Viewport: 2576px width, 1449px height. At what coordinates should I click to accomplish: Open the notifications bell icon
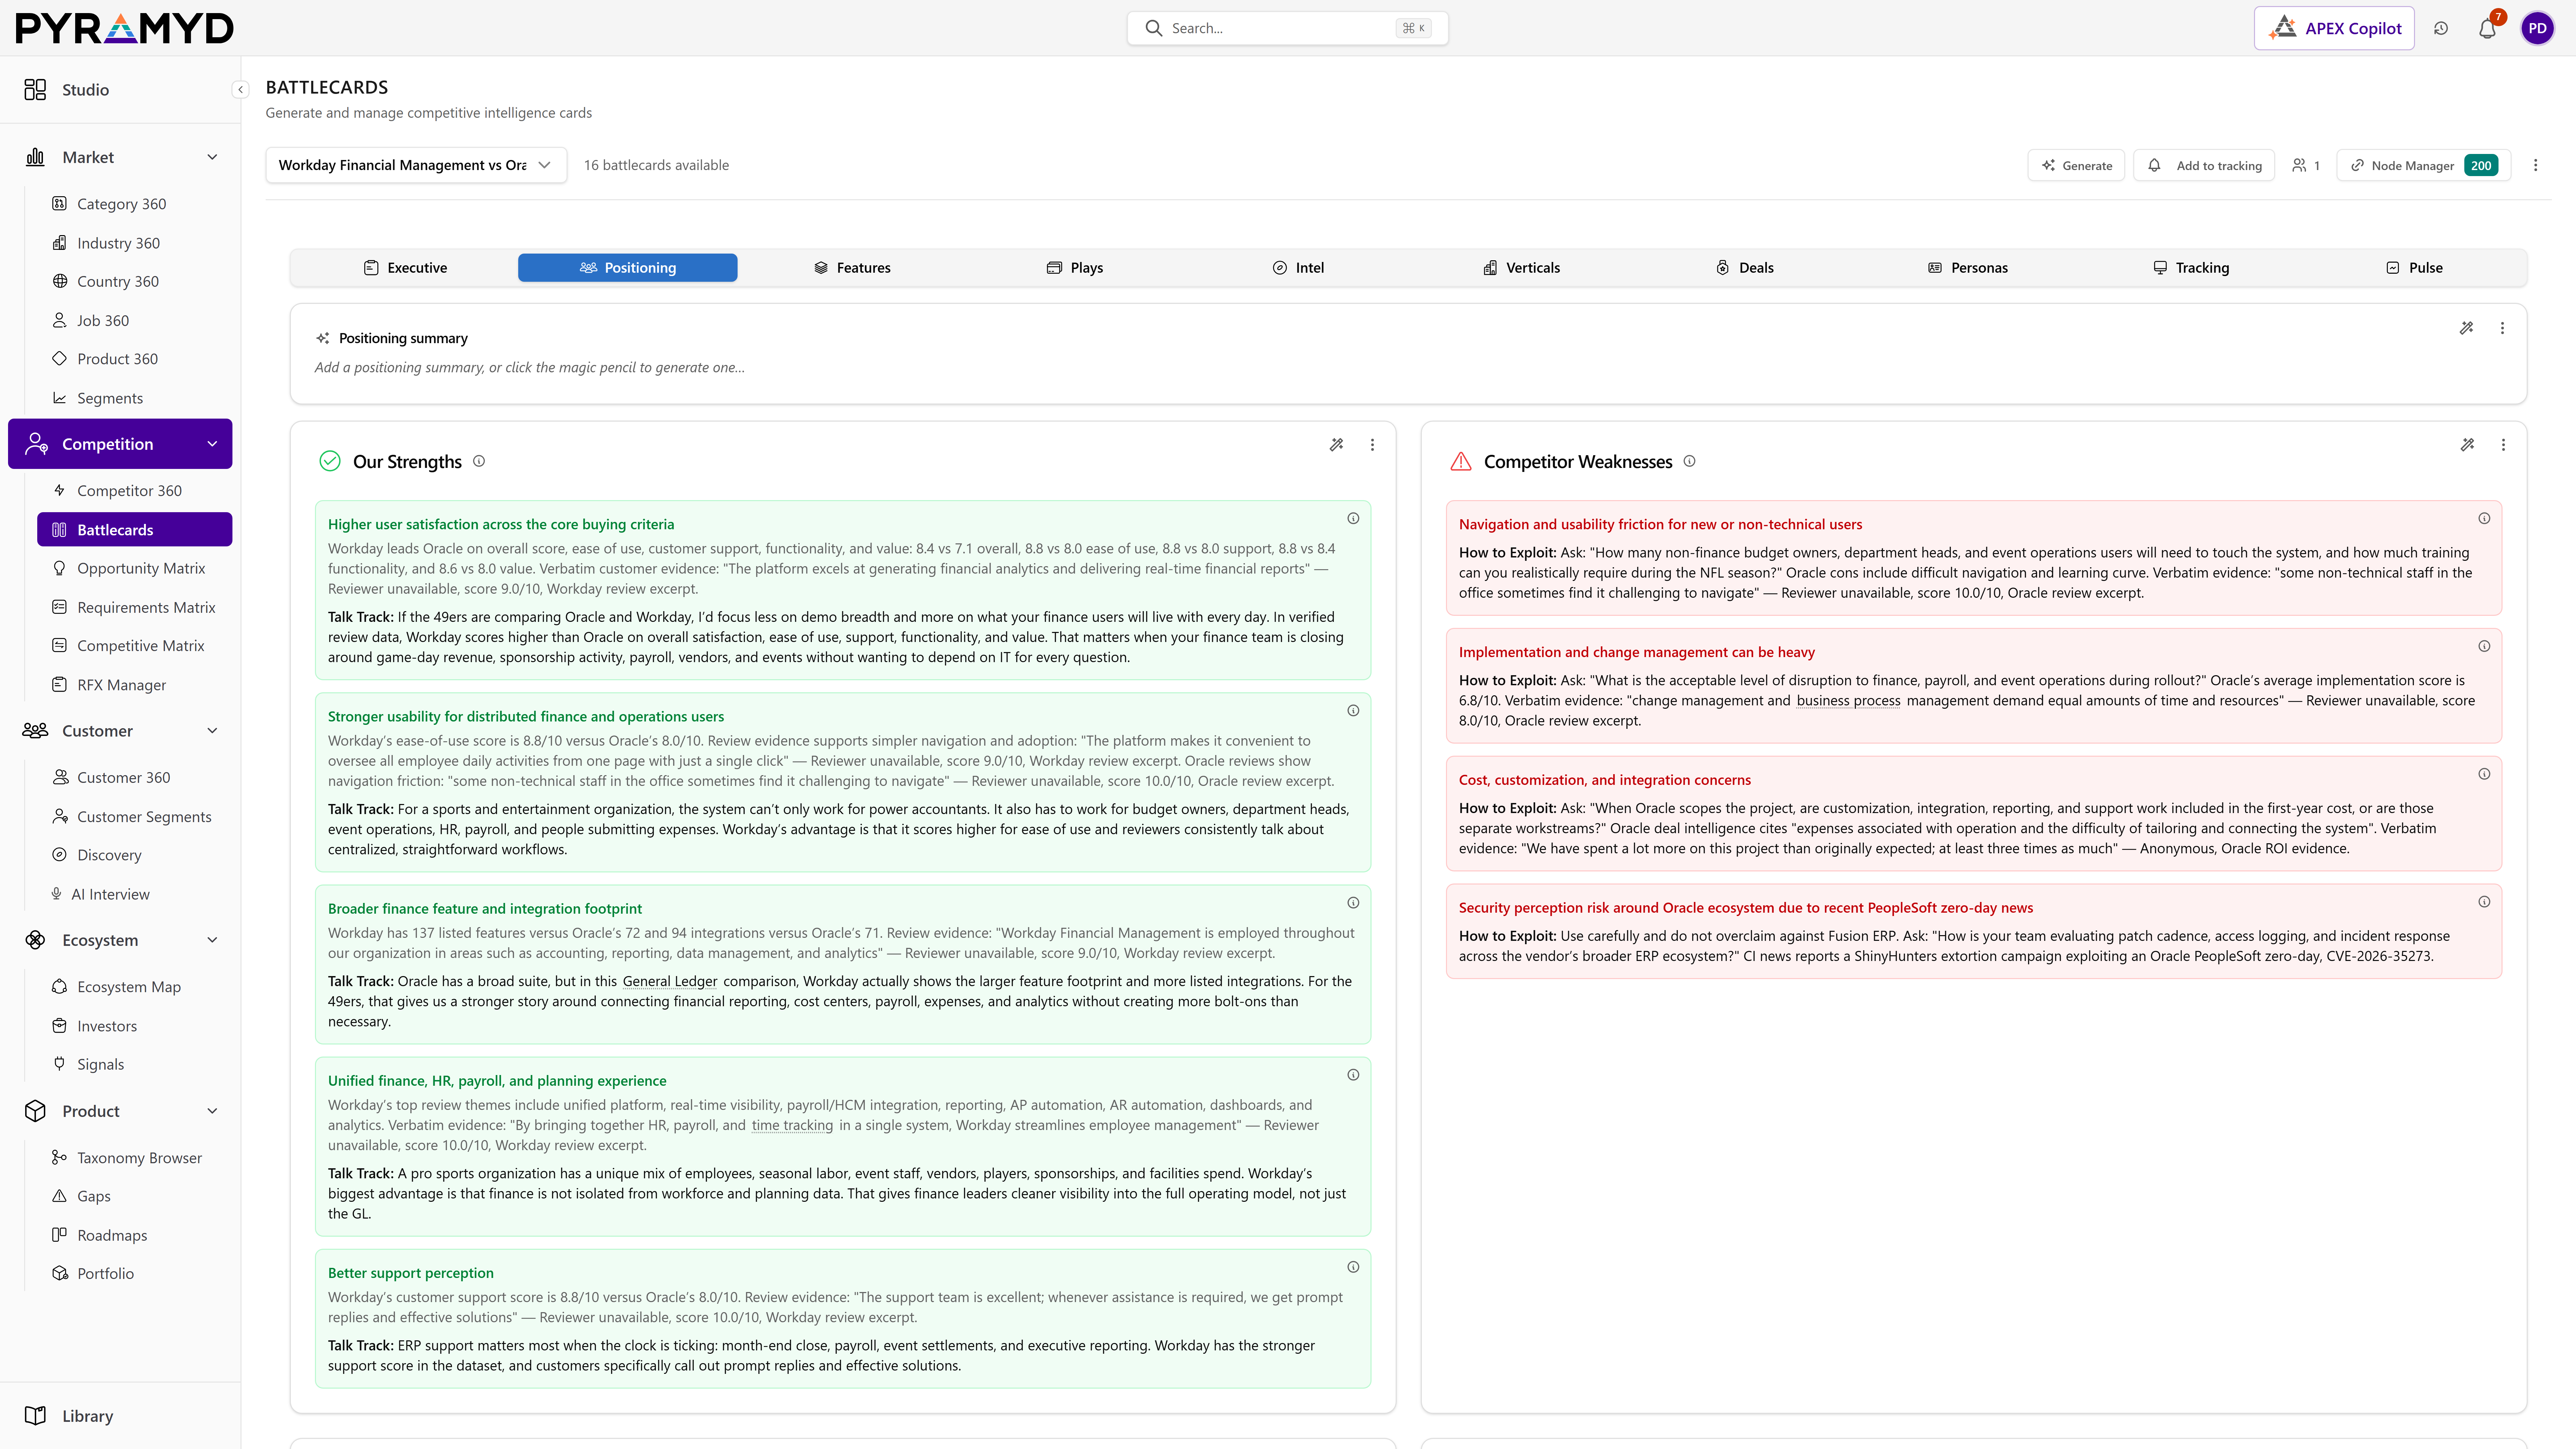pyautogui.click(x=2487, y=28)
